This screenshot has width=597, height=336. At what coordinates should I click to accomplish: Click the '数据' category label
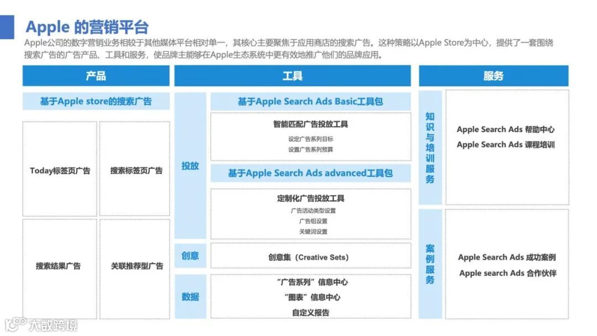coord(190,296)
